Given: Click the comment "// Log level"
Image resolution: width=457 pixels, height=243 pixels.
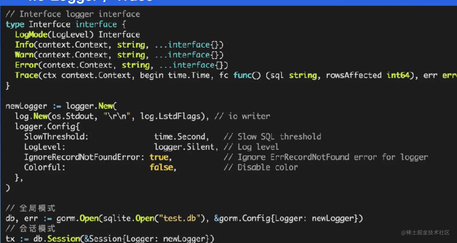Looking at the screenshot, I should (251, 147).
